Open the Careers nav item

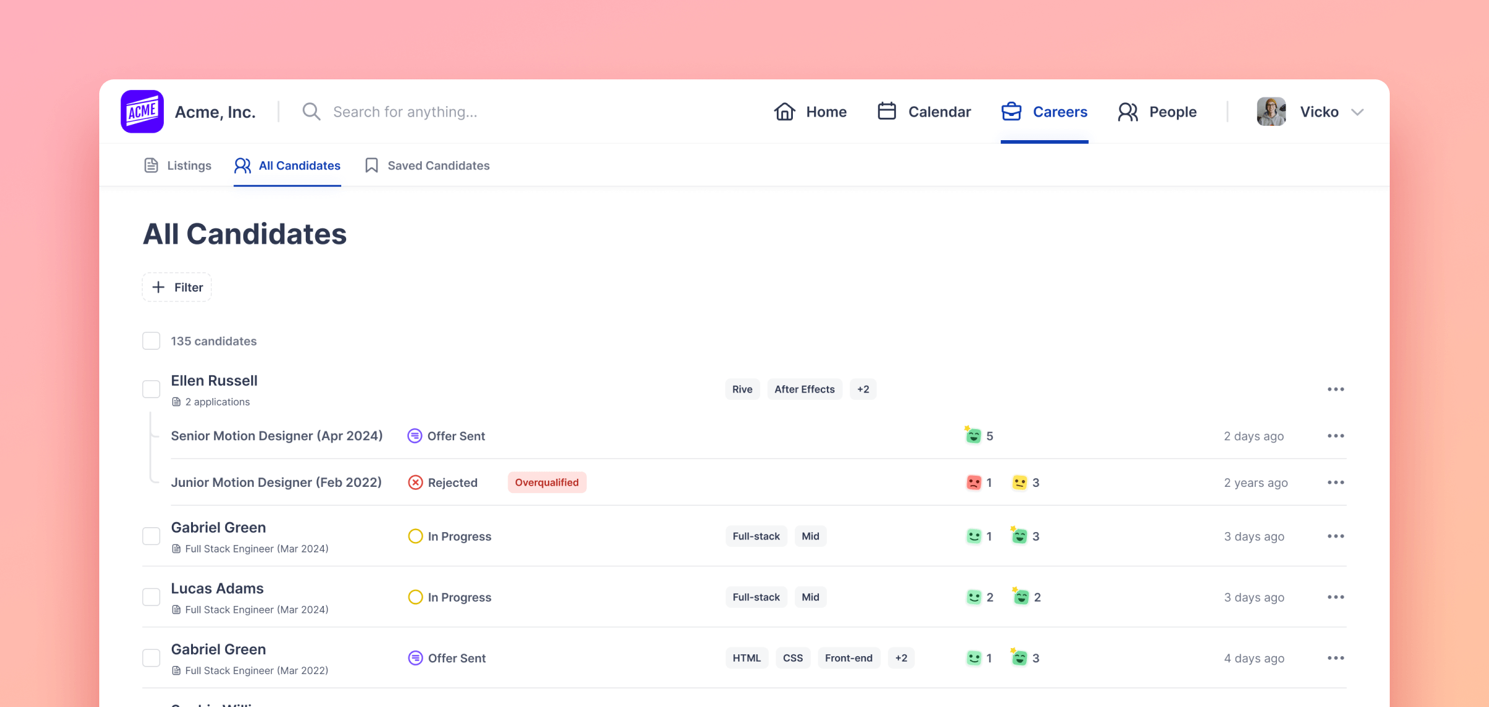click(1045, 112)
